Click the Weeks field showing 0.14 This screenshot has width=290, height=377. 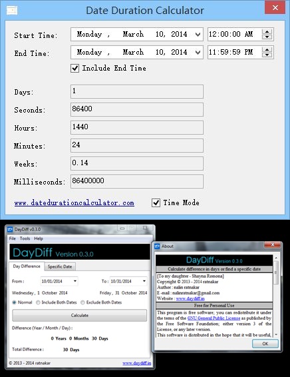tap(137, 163)
